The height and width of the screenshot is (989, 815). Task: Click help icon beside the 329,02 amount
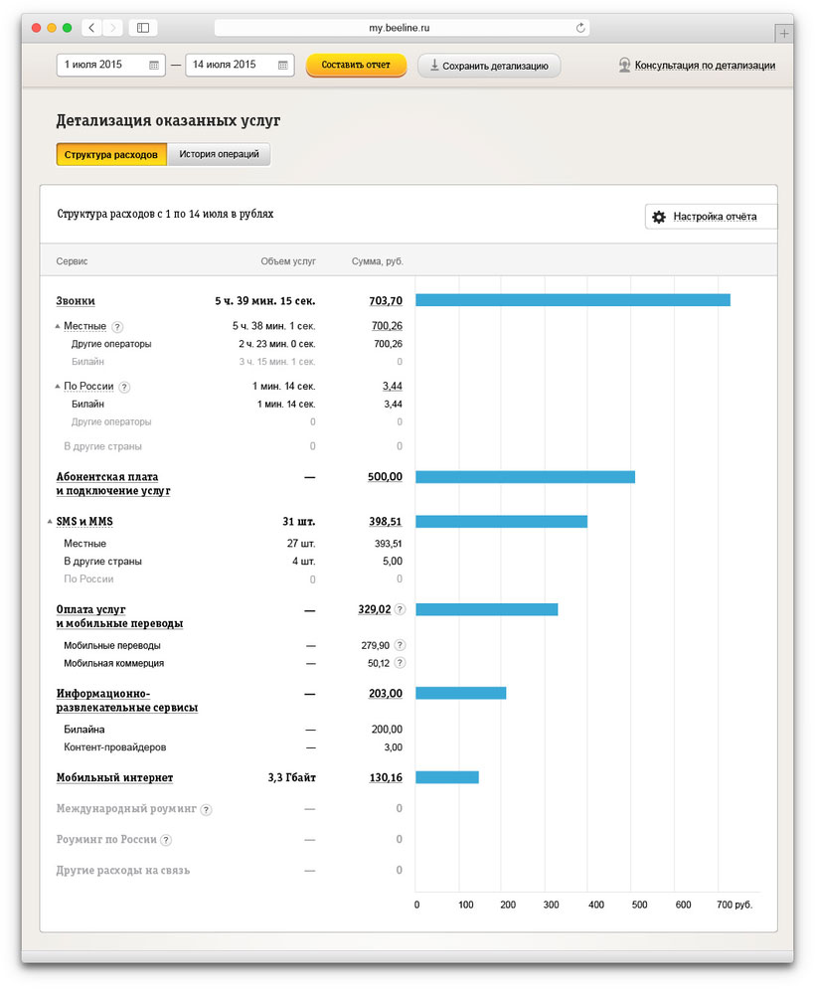pos(400,609)
